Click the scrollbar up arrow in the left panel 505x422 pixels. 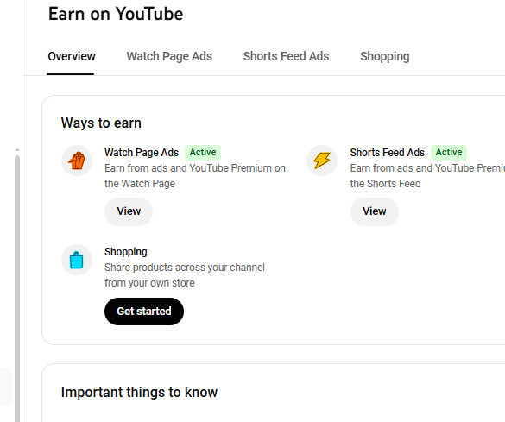point(17,150)
